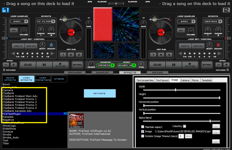Toggle right deck sampler Rec button
The width and height of the screenshot is (232, 150).
pos(181,30)
